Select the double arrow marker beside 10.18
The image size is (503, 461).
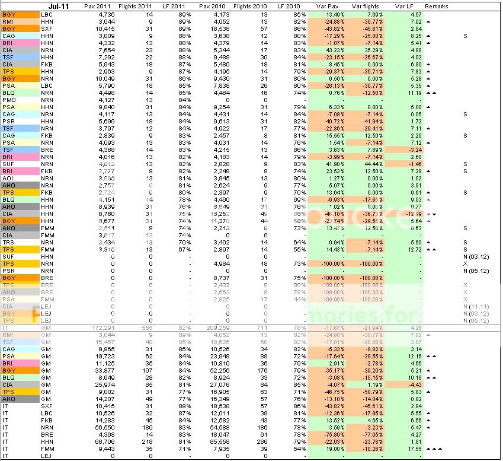click(431, 377)
